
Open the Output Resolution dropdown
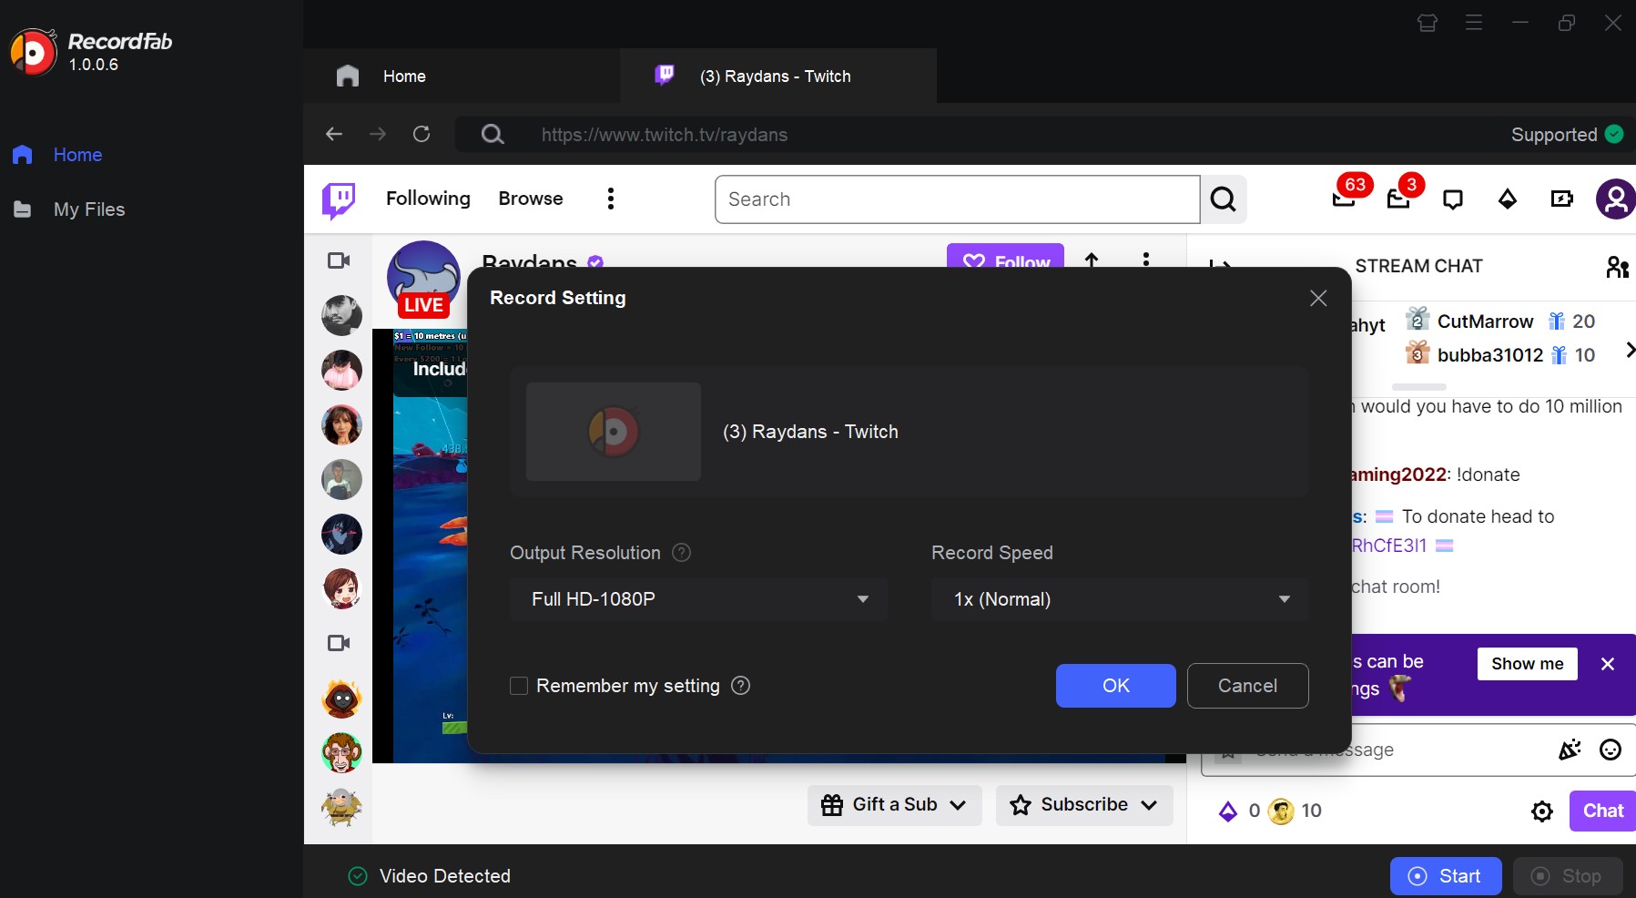click(698, 599)
